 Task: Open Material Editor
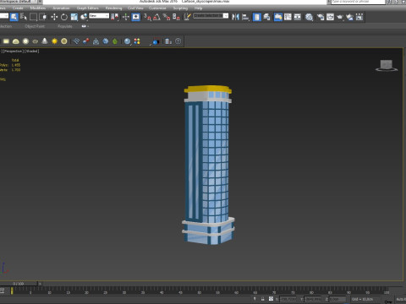[309, 17]
